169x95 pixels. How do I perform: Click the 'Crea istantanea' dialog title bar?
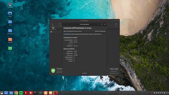(x=84, y=24)
